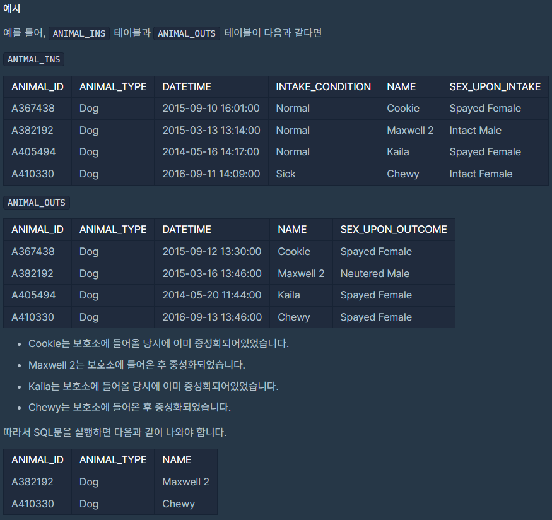Click A405494 in the ANIMAL_OUTS table
The image size is (552, 520).
pyautogui.click(x=33, y=295)
